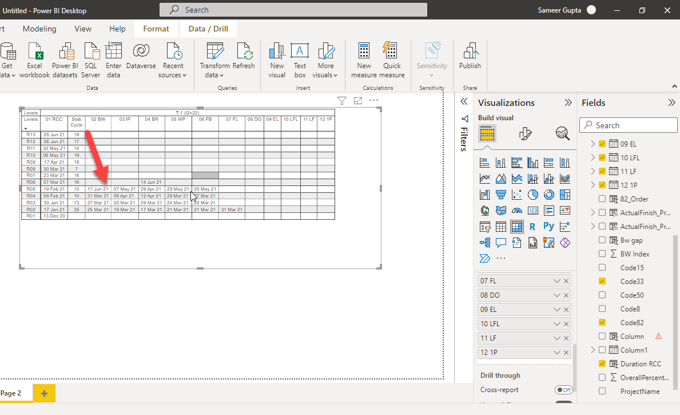The height and width of the screenshot is (415, 680).
Task: Insert a Text box
Action: 300,61
